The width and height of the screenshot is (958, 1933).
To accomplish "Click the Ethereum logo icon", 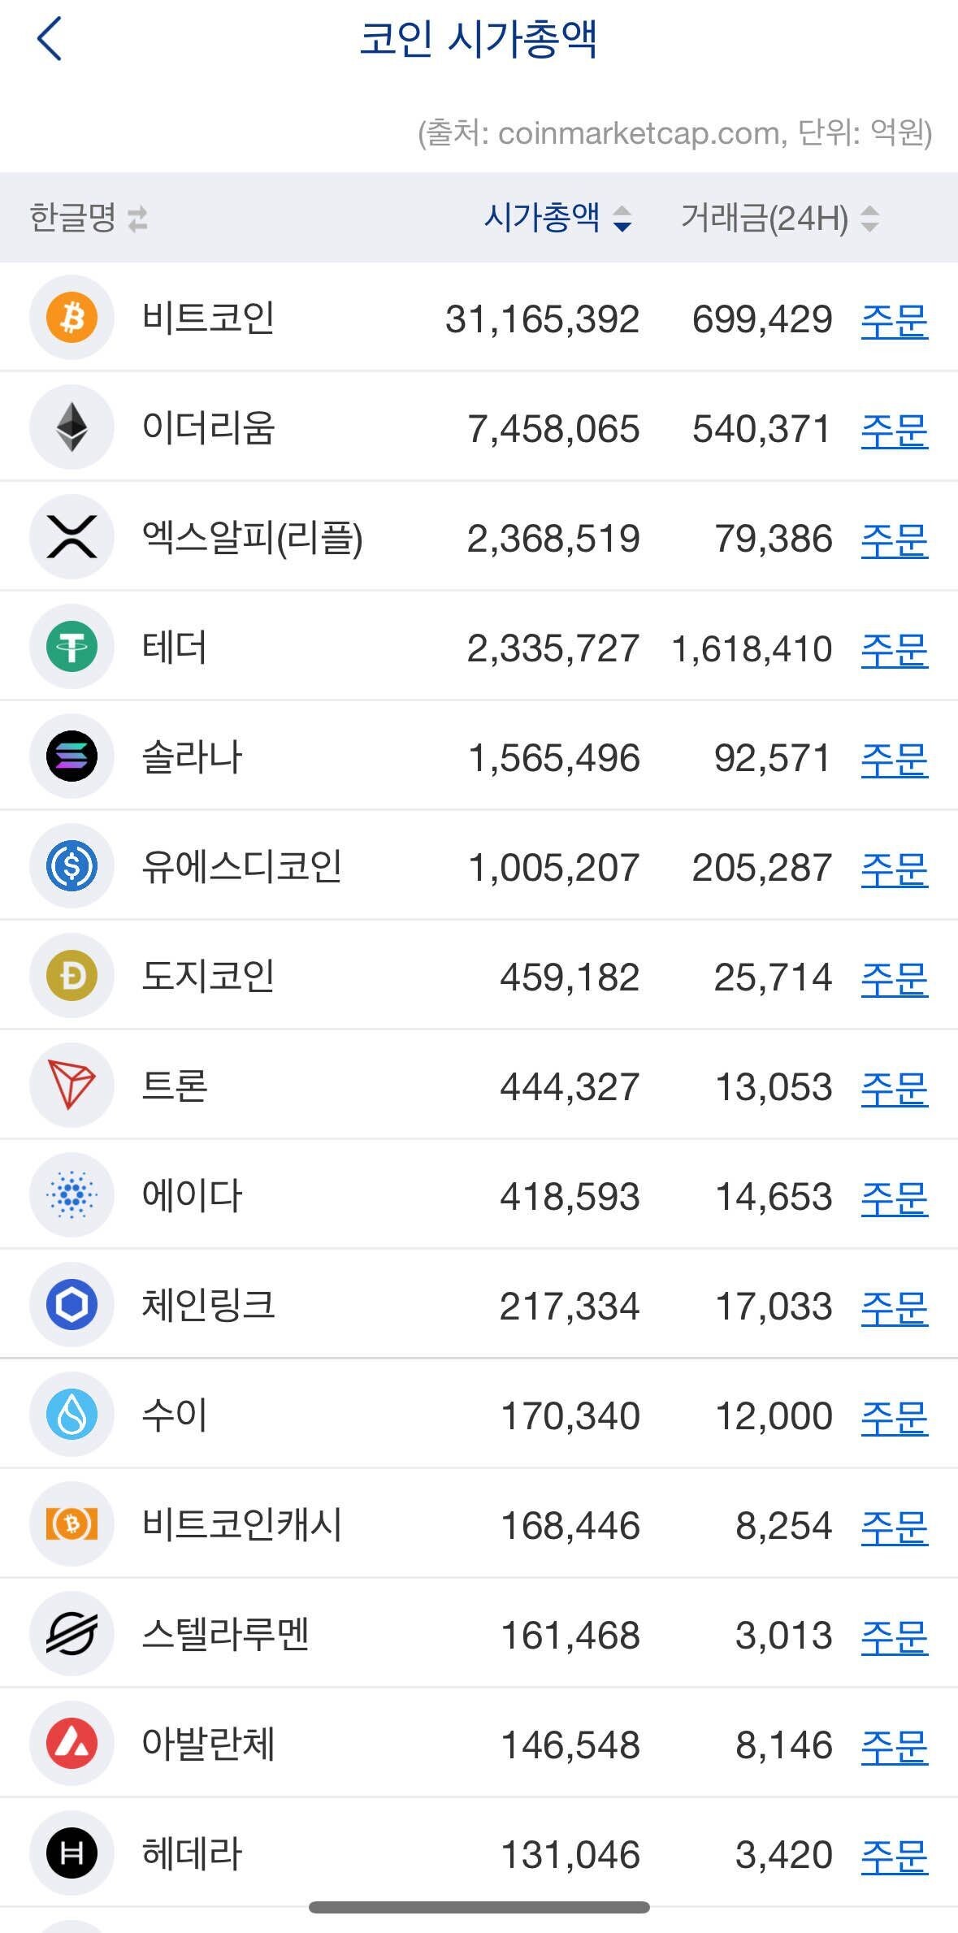I will point(72,427).
